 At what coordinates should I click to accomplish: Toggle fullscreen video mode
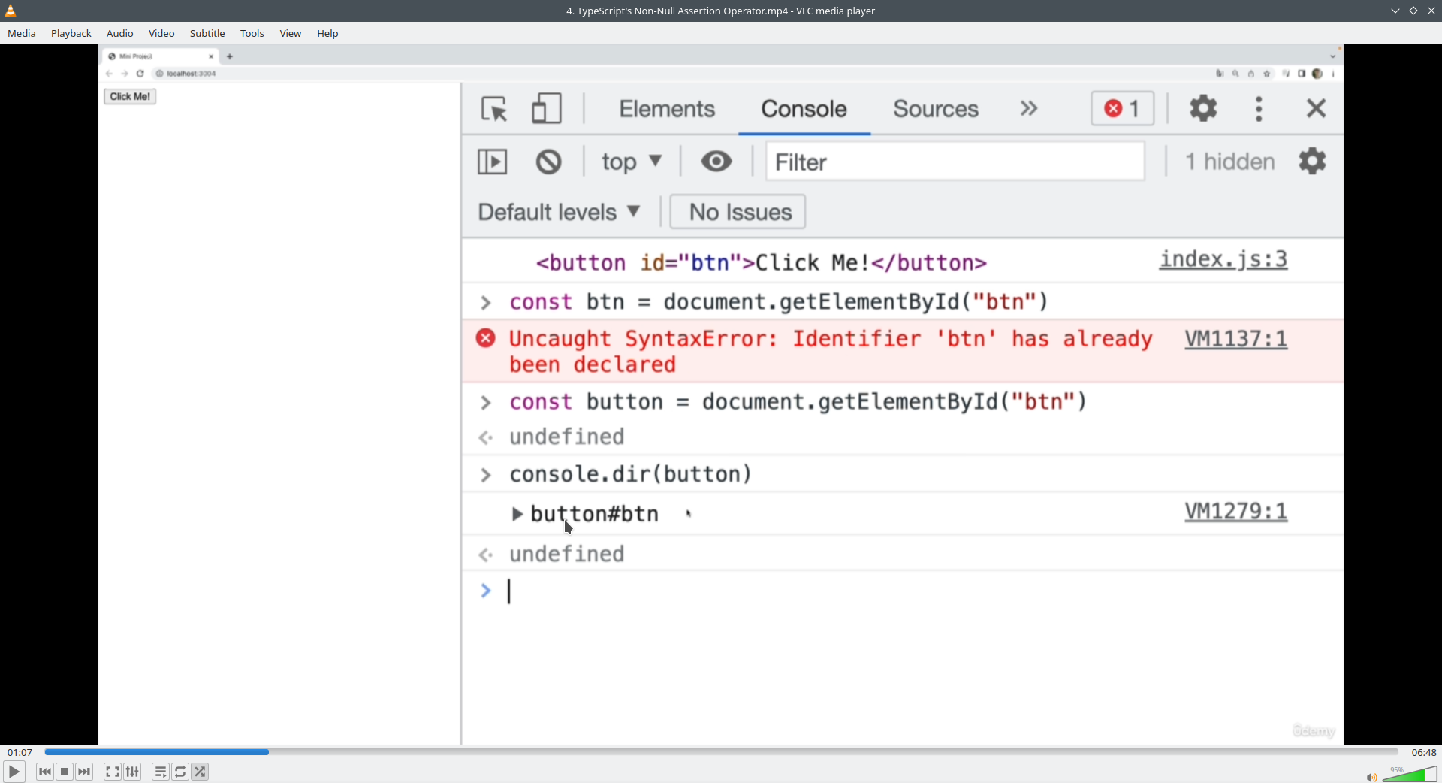click(112, 772)
